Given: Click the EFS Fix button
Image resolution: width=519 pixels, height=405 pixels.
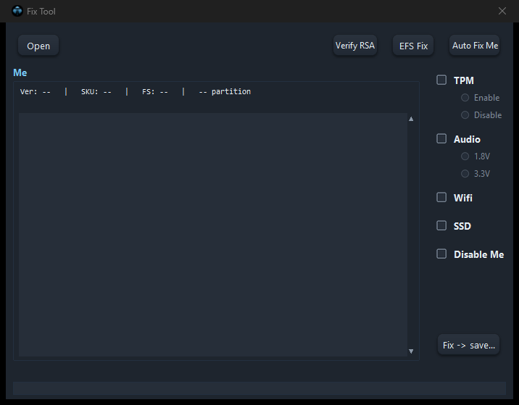Looking at the screenshot, I should pos(413,46).
